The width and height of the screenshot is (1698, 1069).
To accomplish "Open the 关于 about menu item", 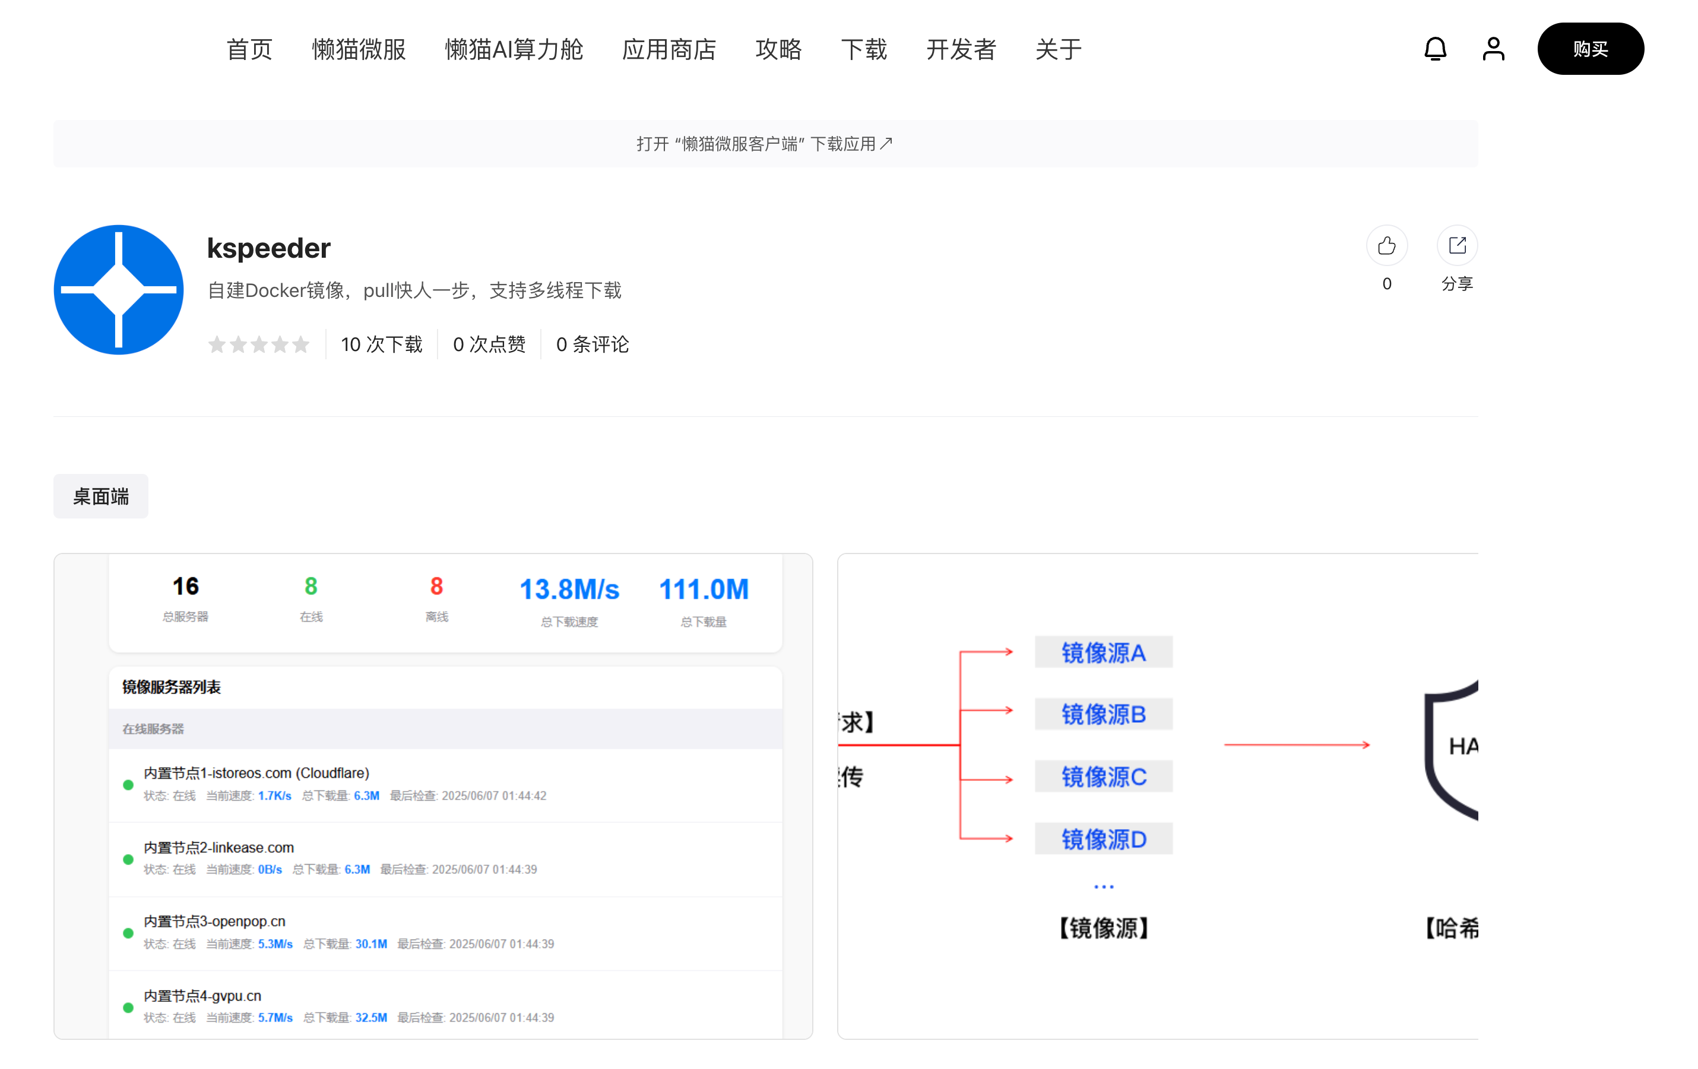I will tap(1058, 49).
